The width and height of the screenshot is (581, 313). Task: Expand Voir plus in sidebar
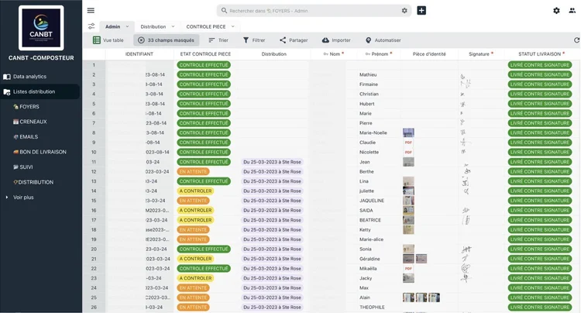[x=23, y=198]
